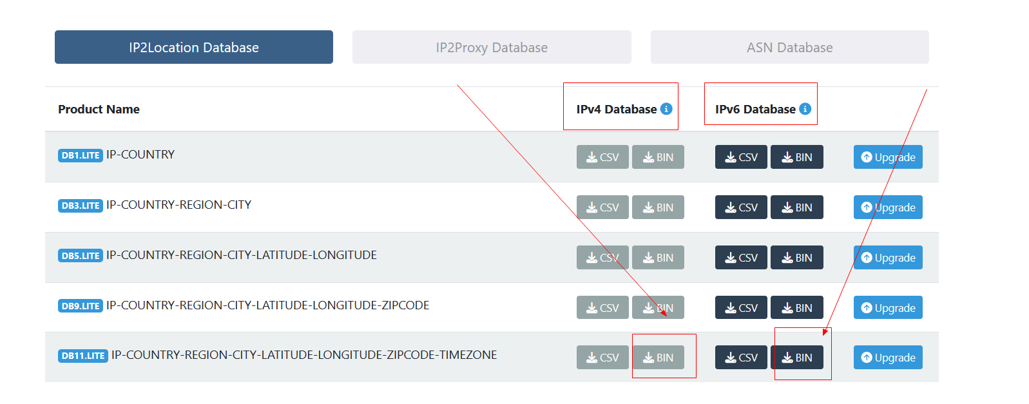Select the product name ending in LONGITUDE-ZIPCODE
The width and height of the screenshot is (1029, 404).
267,305
